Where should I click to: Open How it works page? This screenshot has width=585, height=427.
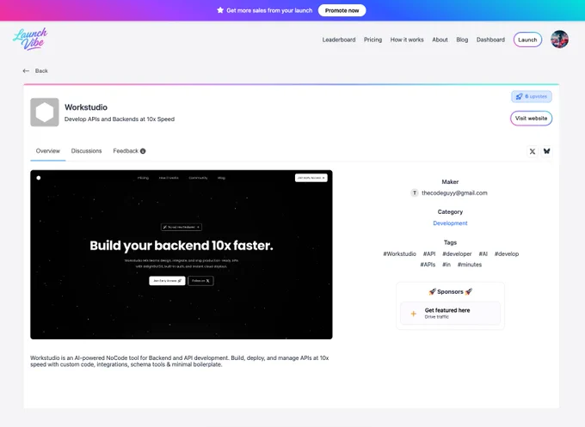[407, 40]
